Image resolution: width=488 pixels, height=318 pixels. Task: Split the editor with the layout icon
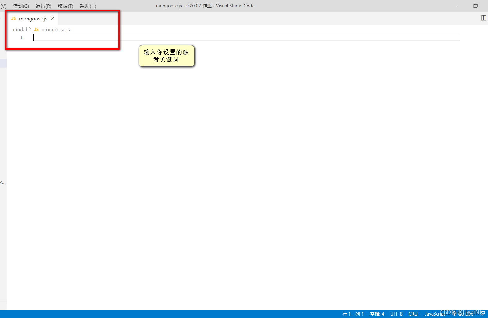pos(483,18)
